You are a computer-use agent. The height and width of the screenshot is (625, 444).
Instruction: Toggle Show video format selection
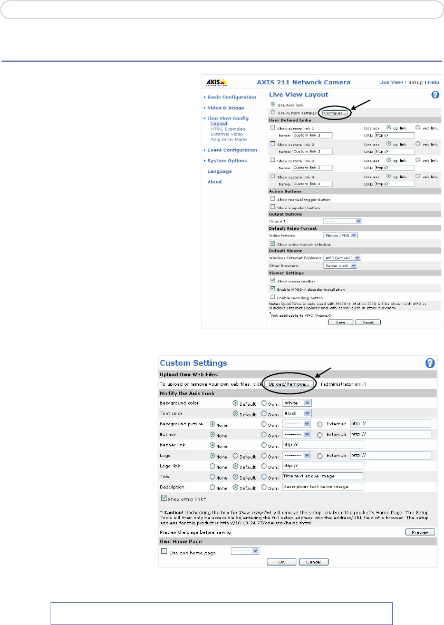273,243
